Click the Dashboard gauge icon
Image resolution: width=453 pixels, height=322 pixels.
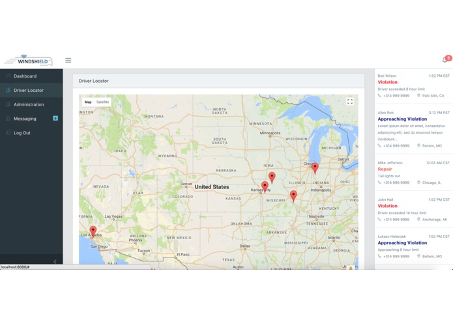point(8,76)
